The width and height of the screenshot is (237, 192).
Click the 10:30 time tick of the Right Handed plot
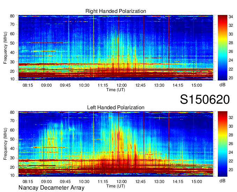[84, 85]
